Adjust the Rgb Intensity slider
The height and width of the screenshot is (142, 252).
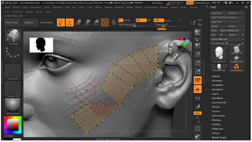135,25
